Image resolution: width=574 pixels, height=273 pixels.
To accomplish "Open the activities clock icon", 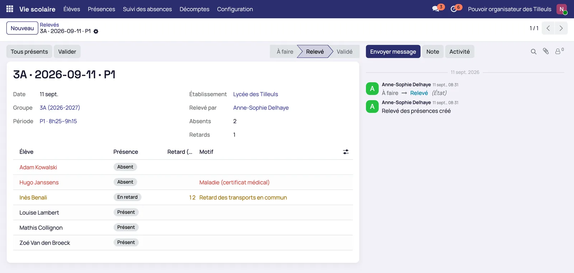I will coord(454,9).
